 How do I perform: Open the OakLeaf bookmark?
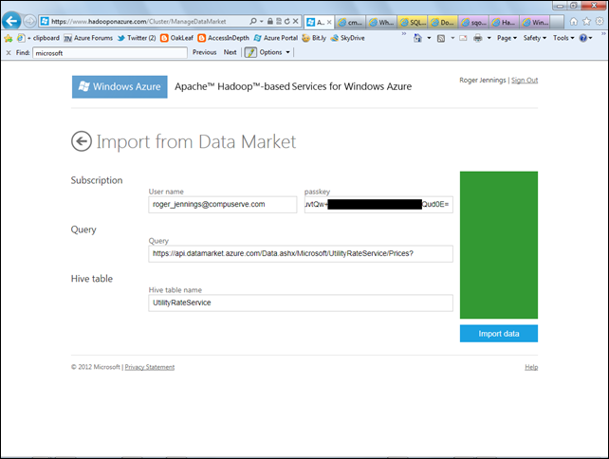(176, 38)
